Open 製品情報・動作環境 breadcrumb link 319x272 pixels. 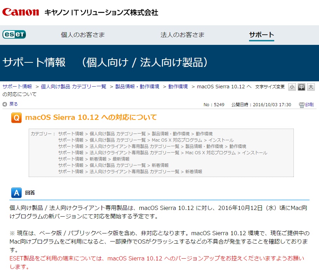click(137, 87)
